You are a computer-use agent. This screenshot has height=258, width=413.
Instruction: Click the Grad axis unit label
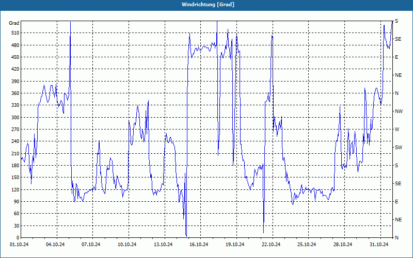point(14,23)
